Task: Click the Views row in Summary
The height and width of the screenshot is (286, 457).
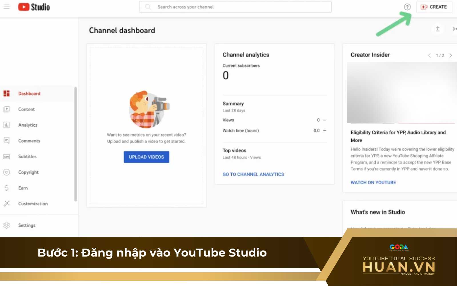Action: point(274,120)
